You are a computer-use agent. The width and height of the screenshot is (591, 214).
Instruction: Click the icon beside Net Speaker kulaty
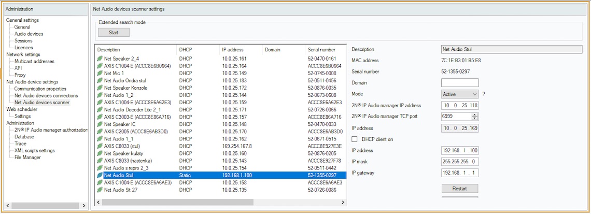pos(100,153)
